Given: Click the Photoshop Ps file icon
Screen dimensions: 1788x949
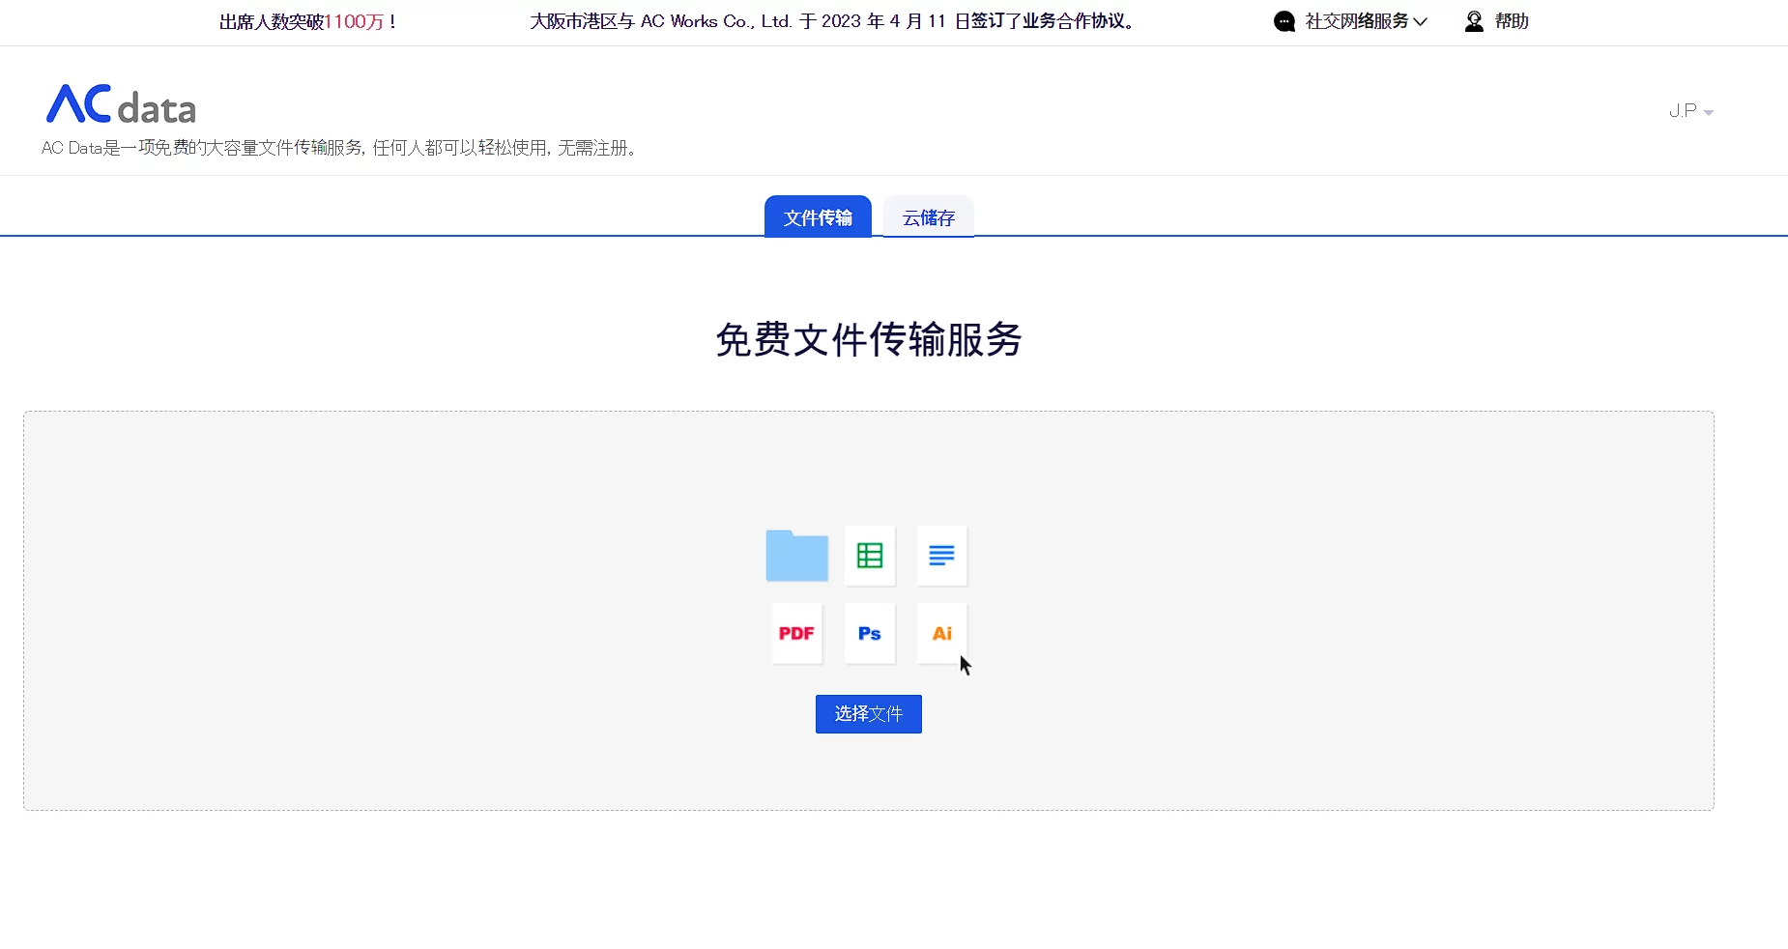Looking at the screenshot, I should click(870, 633).
